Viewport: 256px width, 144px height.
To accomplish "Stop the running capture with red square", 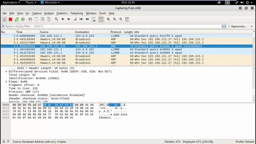I will (10, 19).
